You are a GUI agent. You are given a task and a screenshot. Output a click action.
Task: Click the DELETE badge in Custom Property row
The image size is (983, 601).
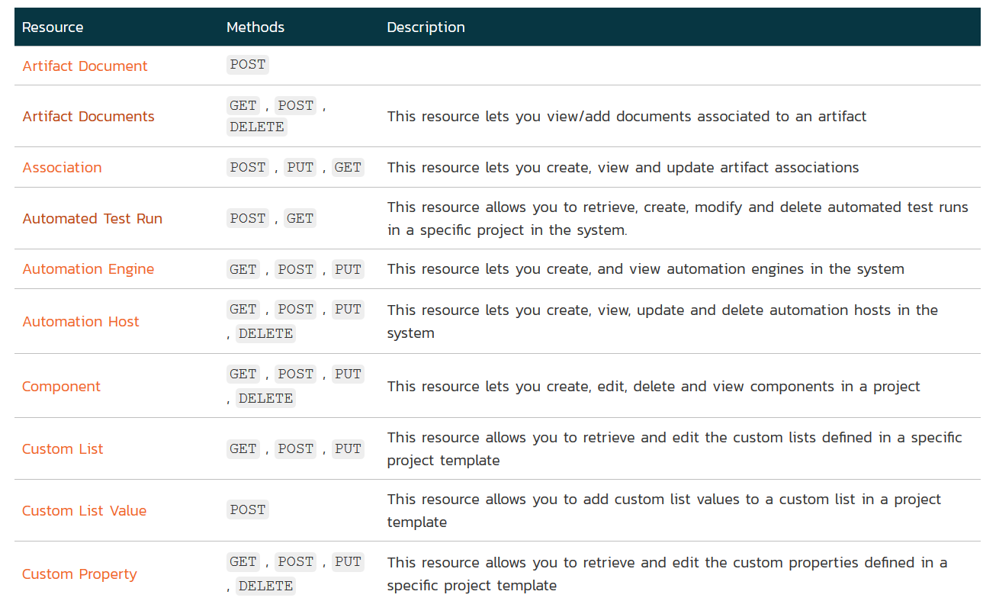click(265, 587)
